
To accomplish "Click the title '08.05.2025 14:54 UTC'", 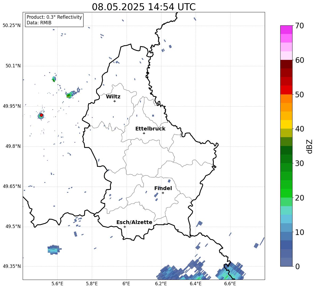I will click(144, 7).
